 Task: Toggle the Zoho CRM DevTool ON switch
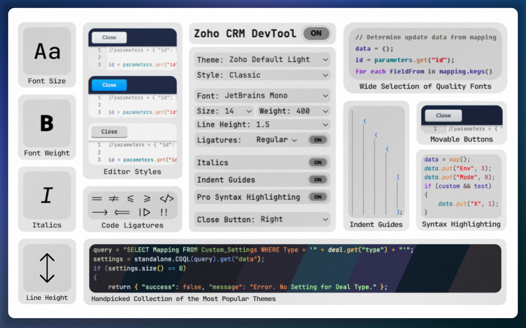[x=316, y=34]
